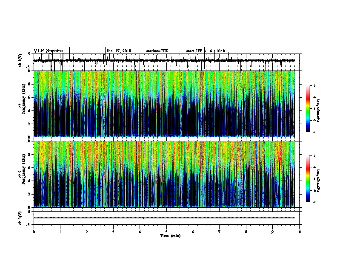Image resolution: width=337 pixels, height=260 pixels.
Task: Select the start UT time text
Action: pyautogui.click(x=206, y=51)
